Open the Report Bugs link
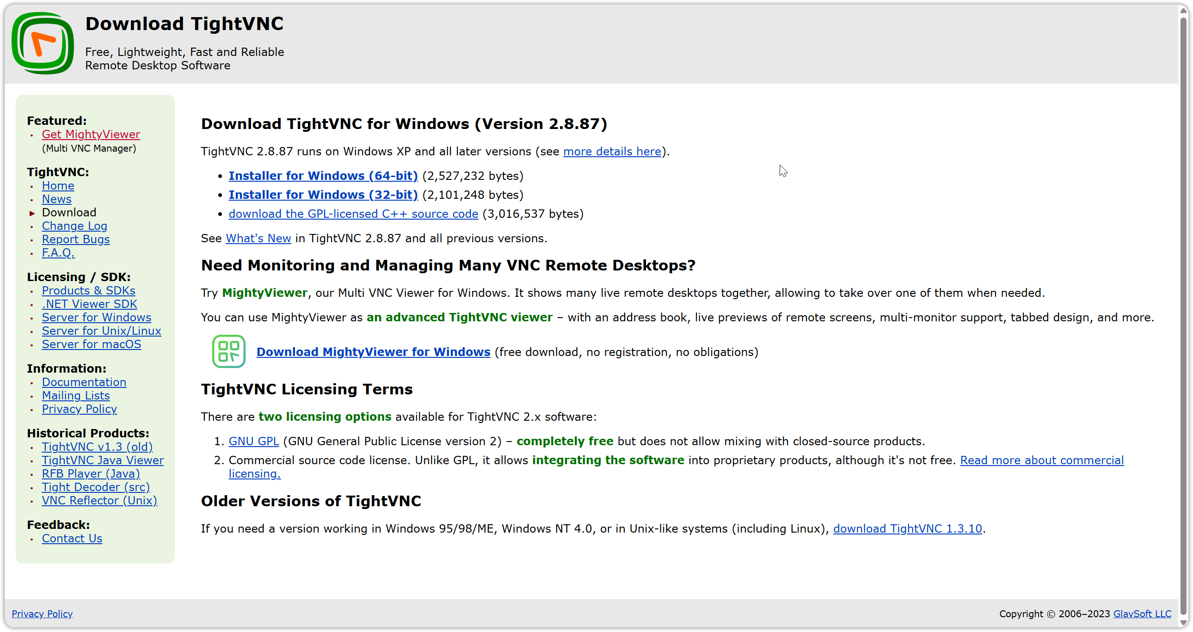 (75, 239)
